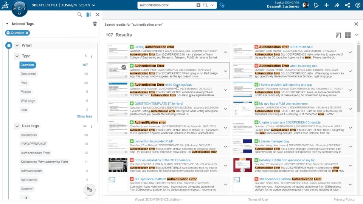Open Type section more options
Viewport: 363px width, 204px height.
(x=92, y=56)
